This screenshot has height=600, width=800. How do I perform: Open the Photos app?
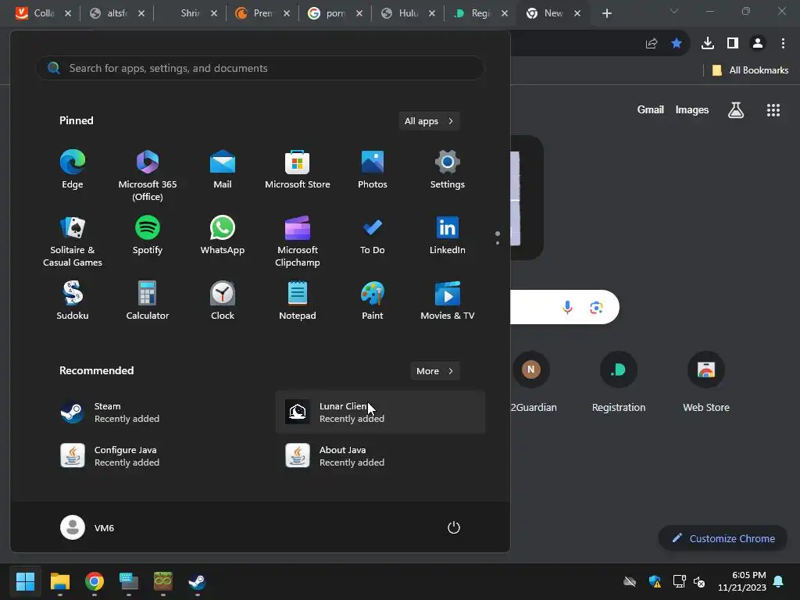[x=373, y=170]
